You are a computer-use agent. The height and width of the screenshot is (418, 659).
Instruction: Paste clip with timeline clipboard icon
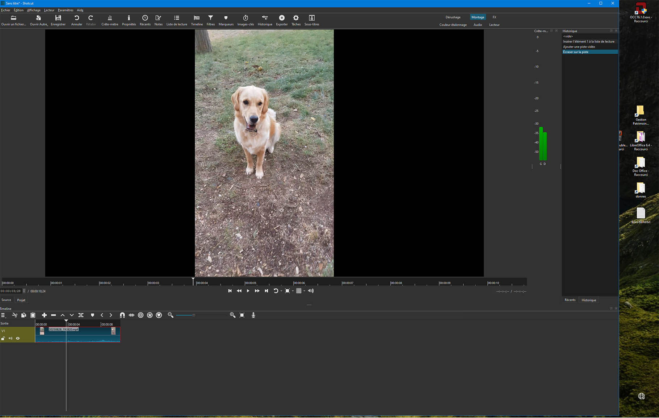click(33, 315)
